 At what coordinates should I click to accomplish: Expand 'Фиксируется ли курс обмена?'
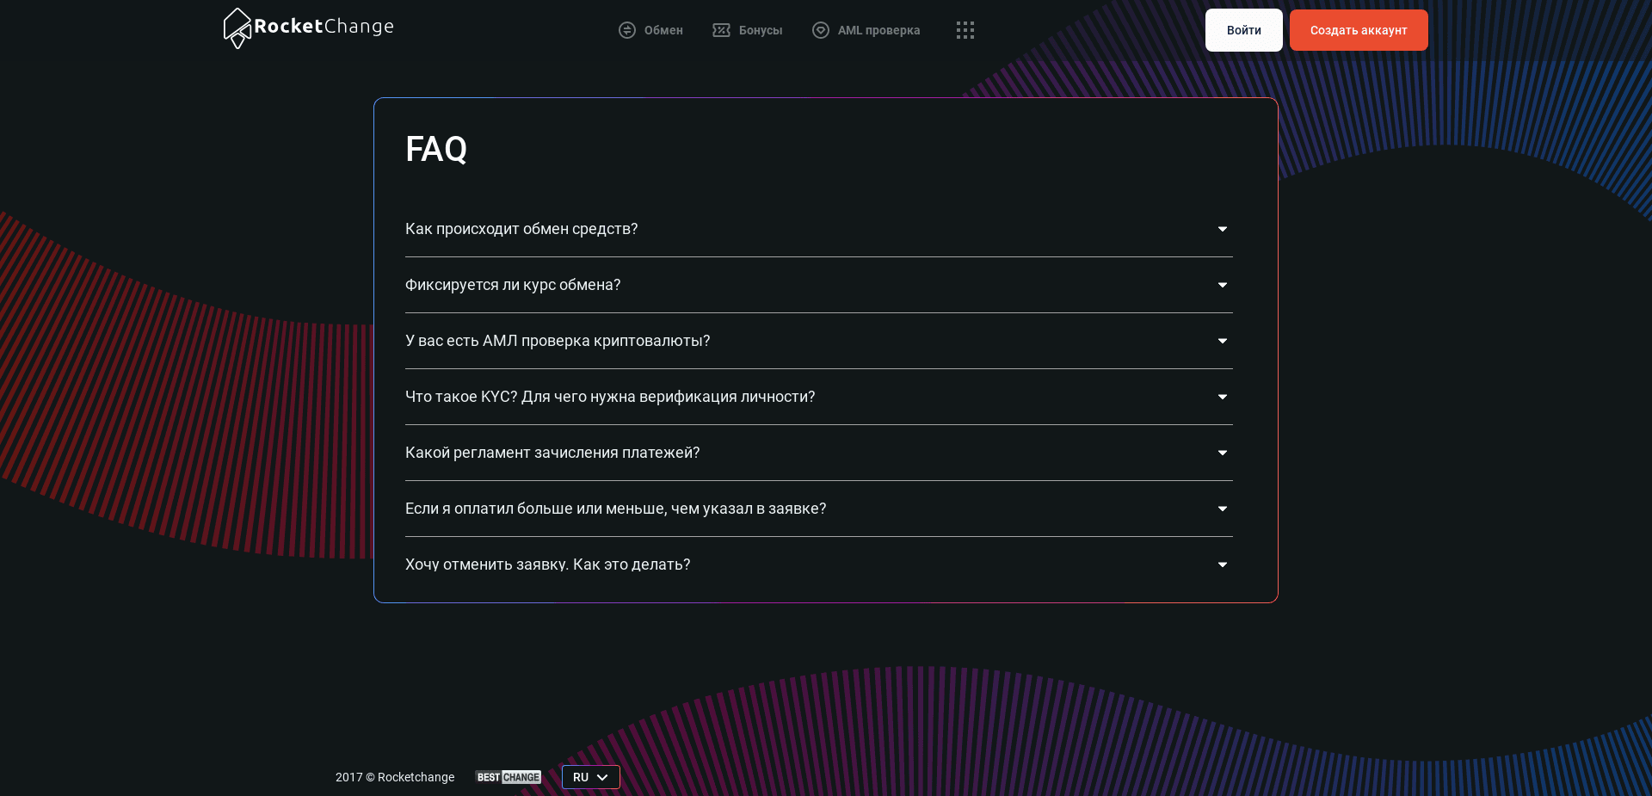(x=1222, y=285)
